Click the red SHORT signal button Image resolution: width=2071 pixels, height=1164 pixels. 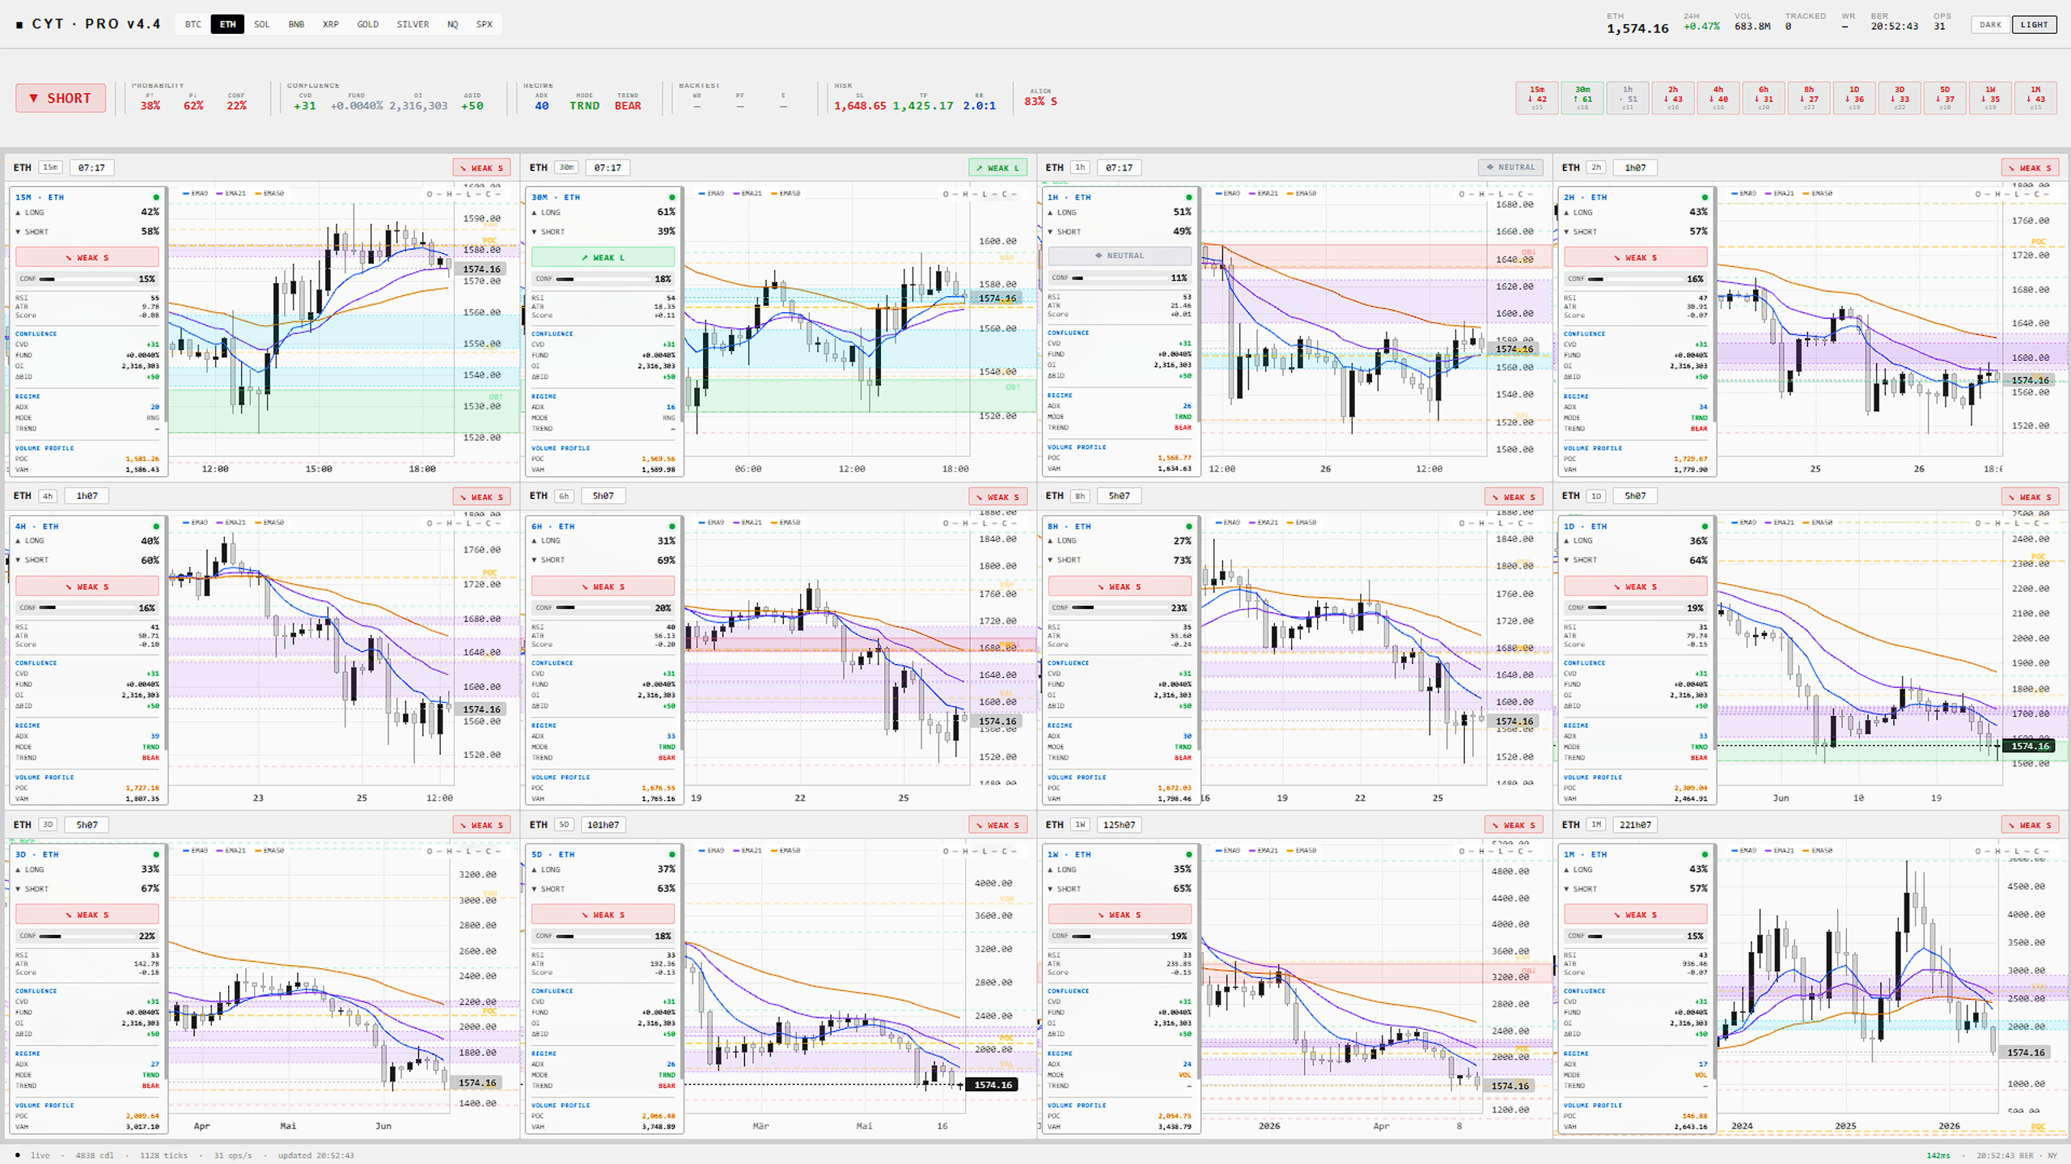[x=61, y=98]
